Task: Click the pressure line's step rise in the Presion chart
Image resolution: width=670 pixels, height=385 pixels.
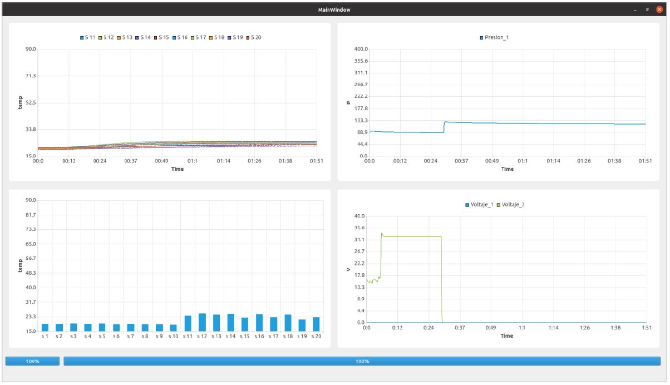Action: pos(444,127)
